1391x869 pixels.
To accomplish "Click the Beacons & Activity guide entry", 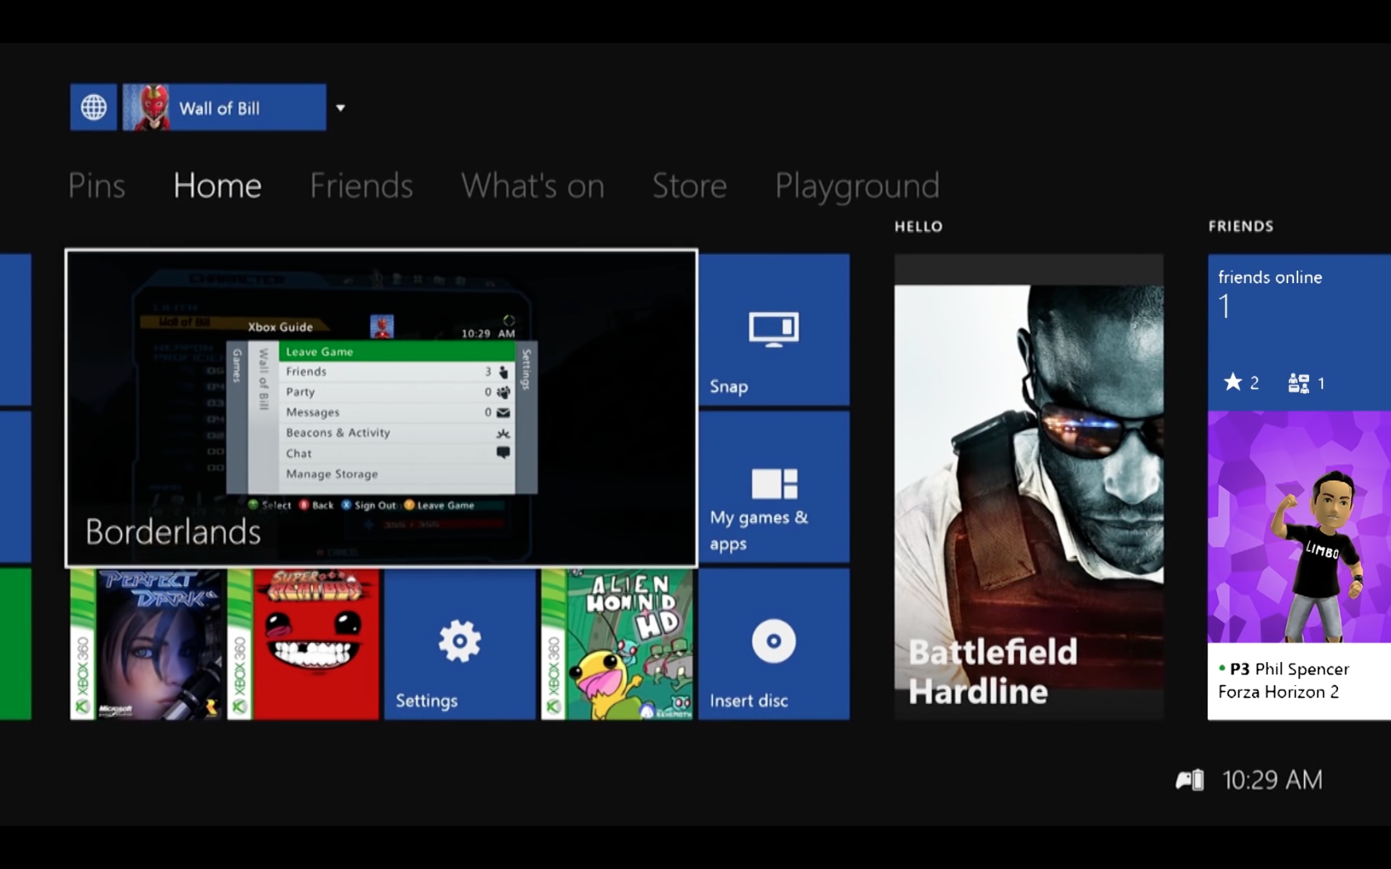I will pyautogui.click(x=397, y=433).
